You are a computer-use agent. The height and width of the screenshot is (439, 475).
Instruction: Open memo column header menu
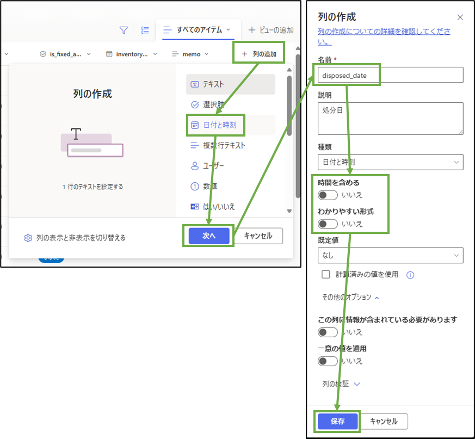(x=190, y=54)
